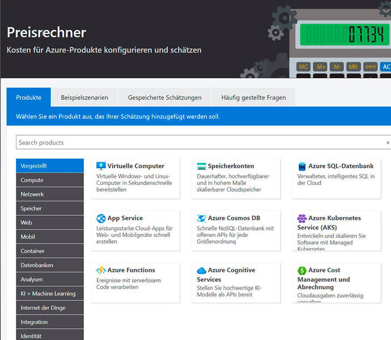
Task: Add Azure Cosmos DB via its title
Action: coord(234,218)
